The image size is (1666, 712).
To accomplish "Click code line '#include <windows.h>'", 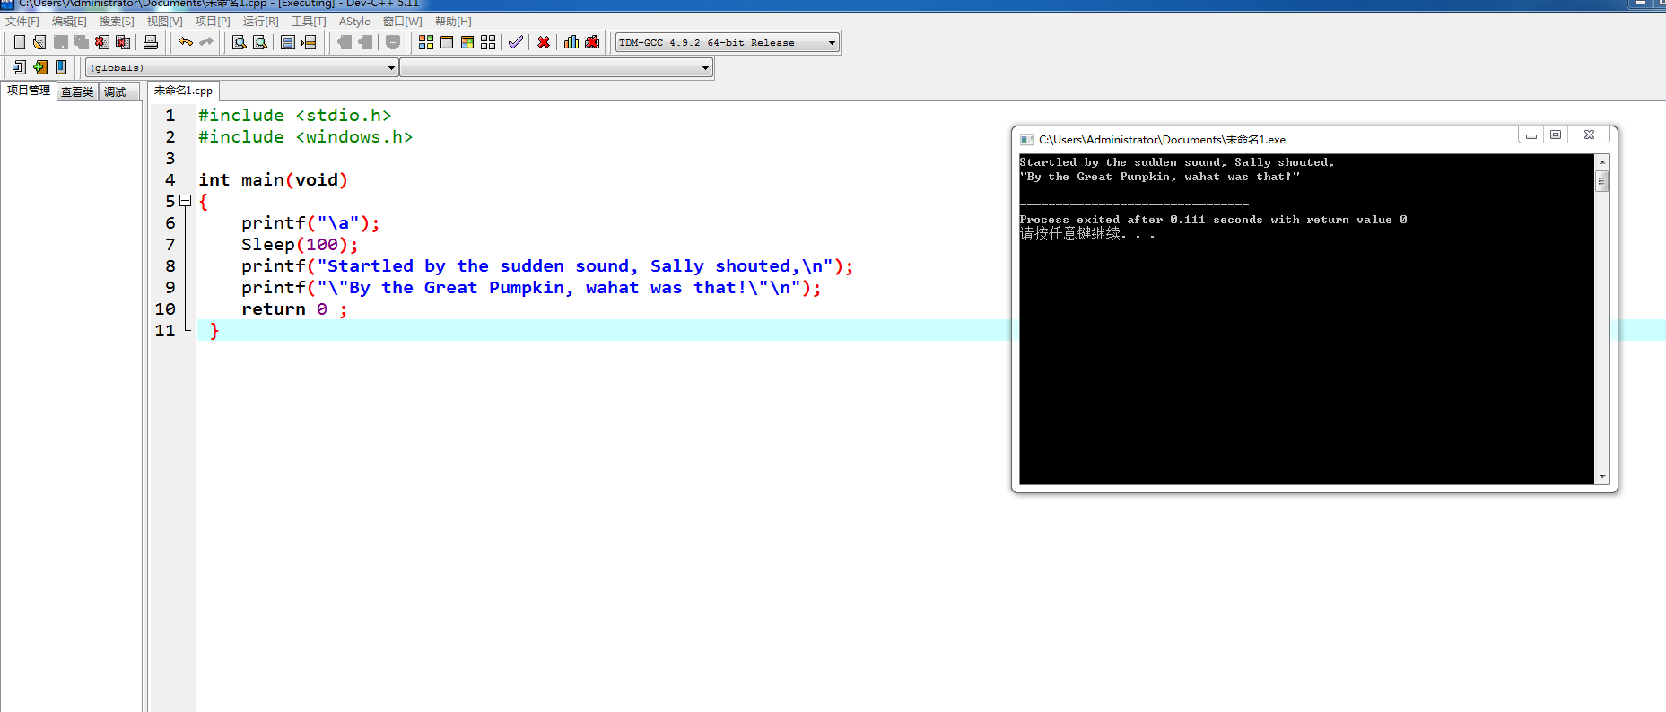I will tap(305, 137).
